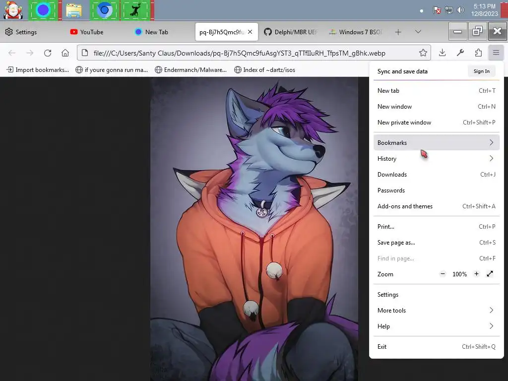Click Import bookmarks... in bookmarks bar
This screenshot has height=381, width=508.
(38, 69)
